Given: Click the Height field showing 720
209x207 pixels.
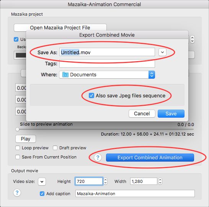Looking at the screenshot, I should [x=89, y=181].
